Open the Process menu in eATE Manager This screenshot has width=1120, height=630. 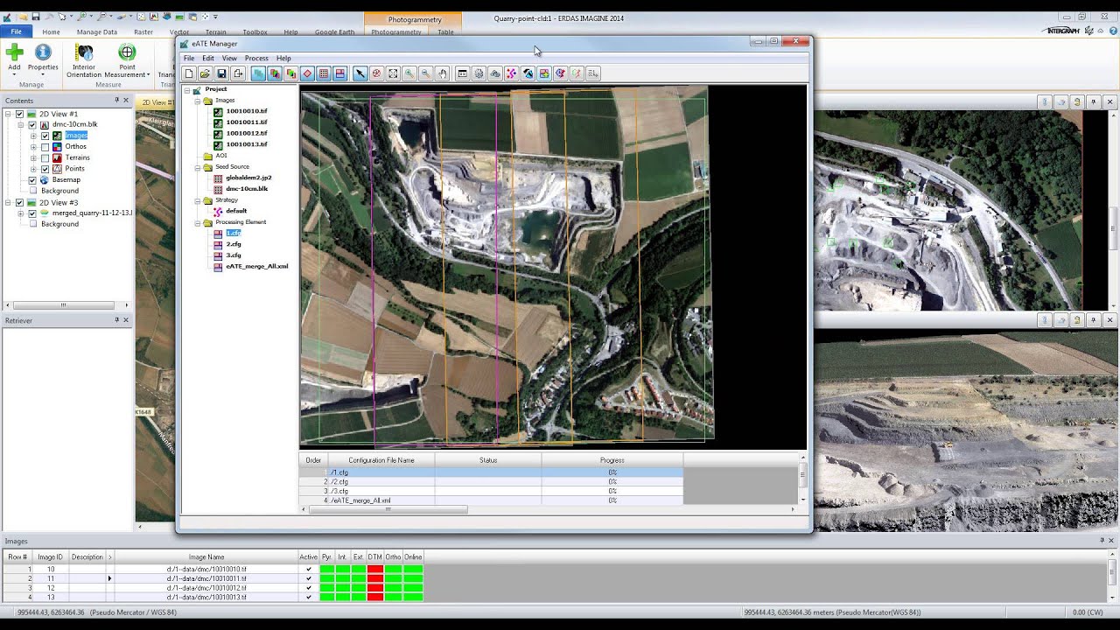coord(256,59)
